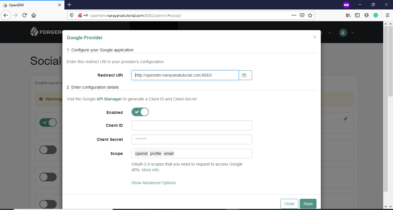Show the browser sidebars

[357, 15]
